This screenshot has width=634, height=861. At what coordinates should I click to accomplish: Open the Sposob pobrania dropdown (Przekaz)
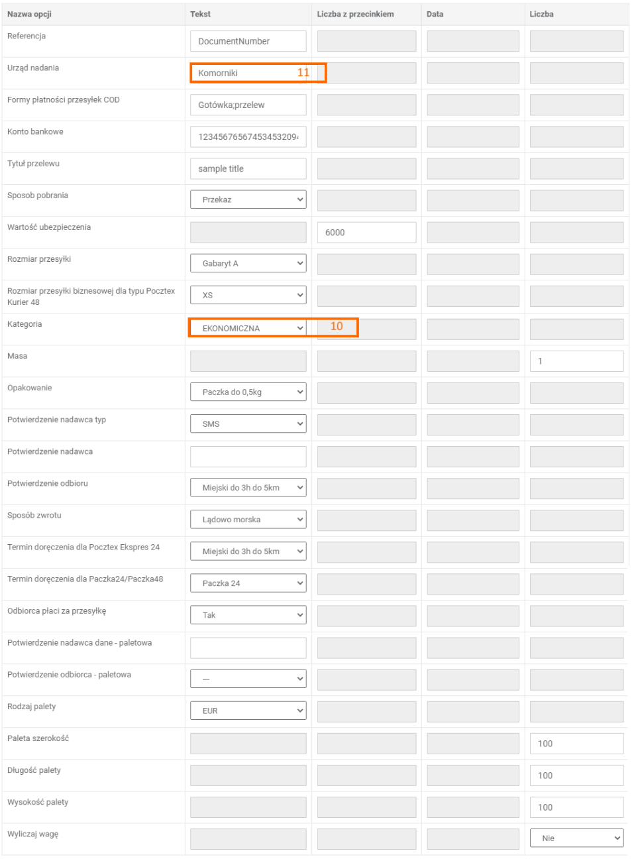coord(248,200)
